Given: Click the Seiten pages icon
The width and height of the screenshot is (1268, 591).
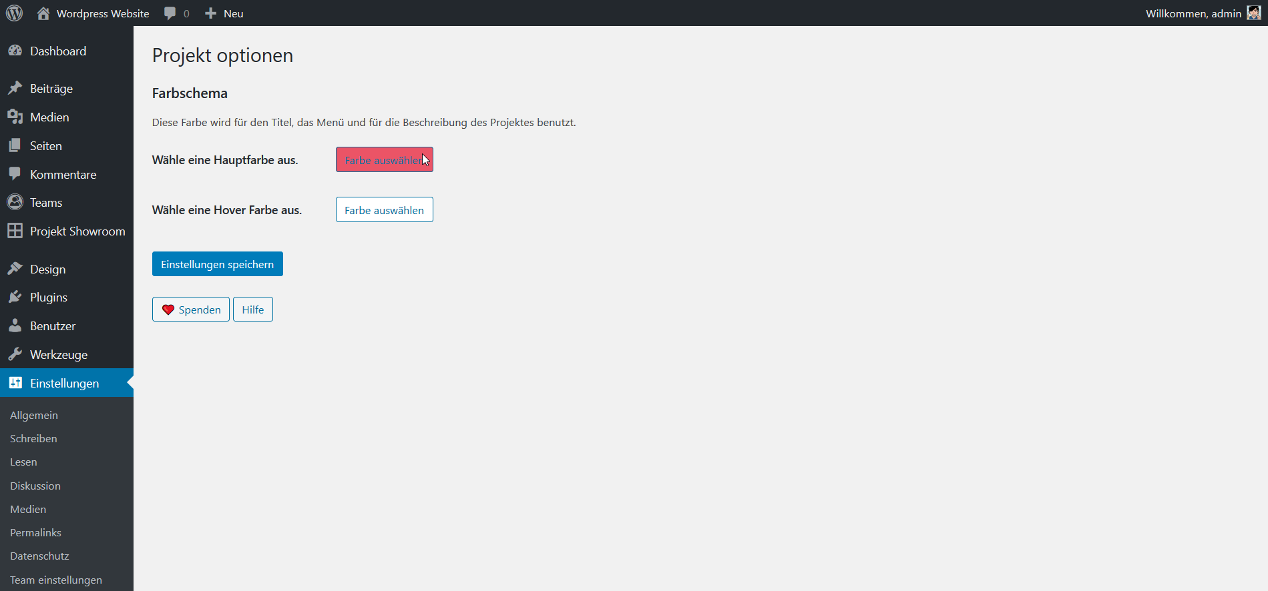Looking at the screenshot, I should coord(15,145).
